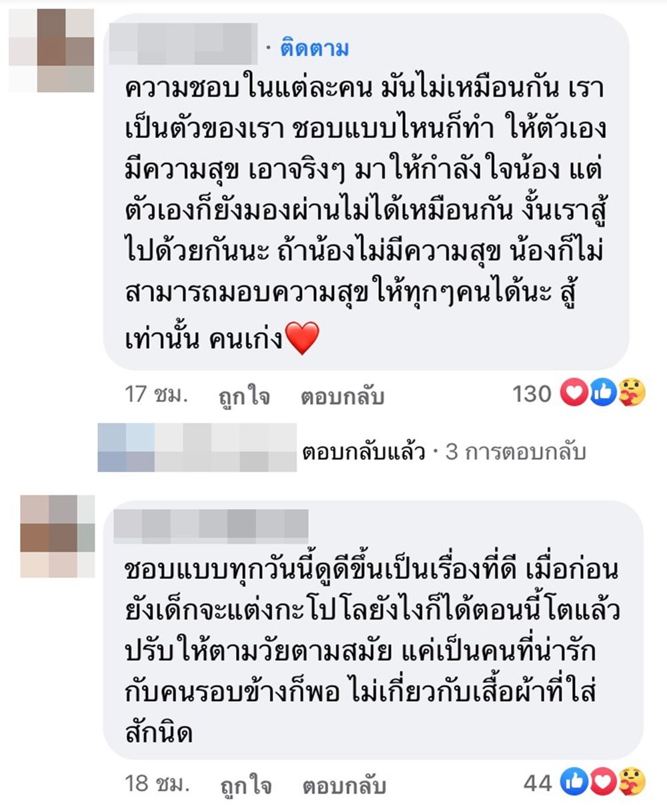Click the thumbs-up reaction icon on second comment
Image resolution: width=667 pixels, height=811 pixels.
click(574, 783)
